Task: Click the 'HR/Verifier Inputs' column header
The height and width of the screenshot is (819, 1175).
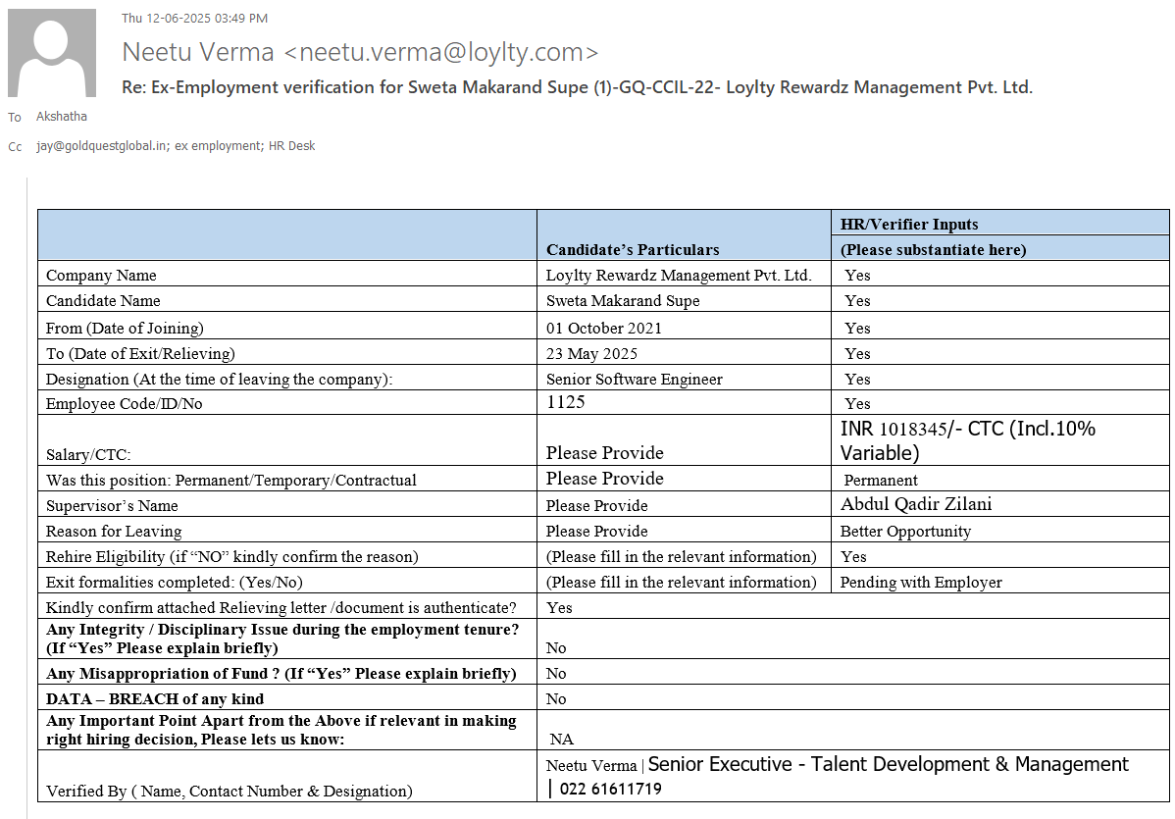Action: (x=909, y=224)
